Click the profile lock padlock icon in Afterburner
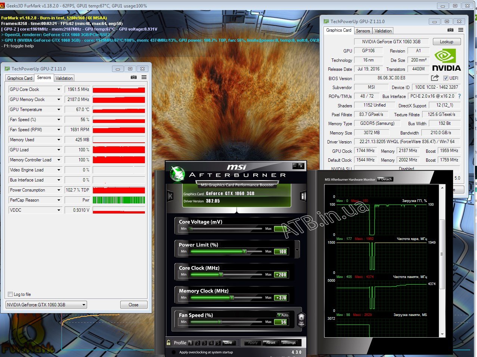Viewport: 477px width, 357px height. click(169, 342)
